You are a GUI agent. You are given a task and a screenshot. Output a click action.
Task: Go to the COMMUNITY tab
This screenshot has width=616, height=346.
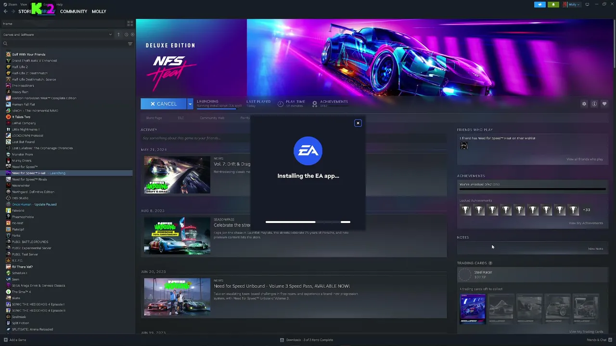74,12
